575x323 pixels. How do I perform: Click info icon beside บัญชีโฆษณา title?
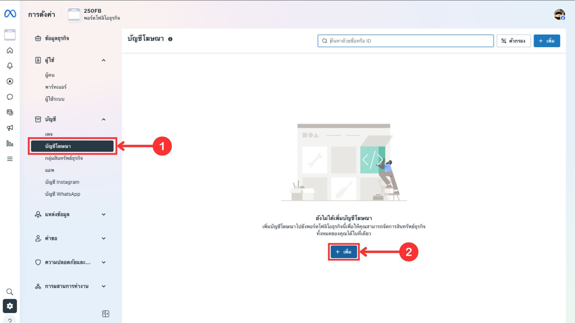[170, 39]
